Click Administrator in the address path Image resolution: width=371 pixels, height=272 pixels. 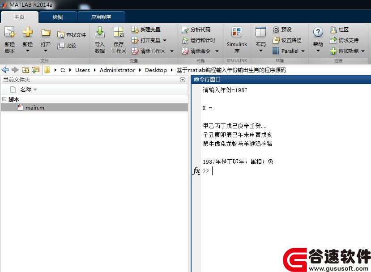point(117,70)
